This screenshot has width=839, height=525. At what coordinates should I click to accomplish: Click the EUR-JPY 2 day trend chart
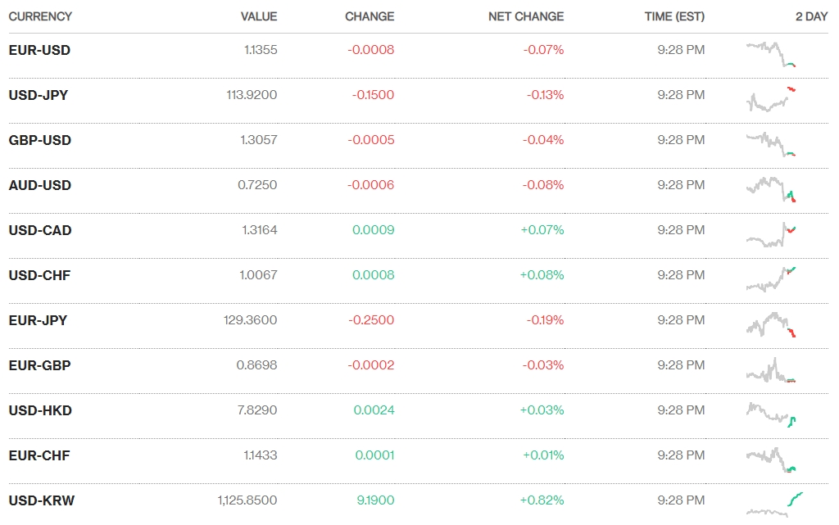pos(771,324)
